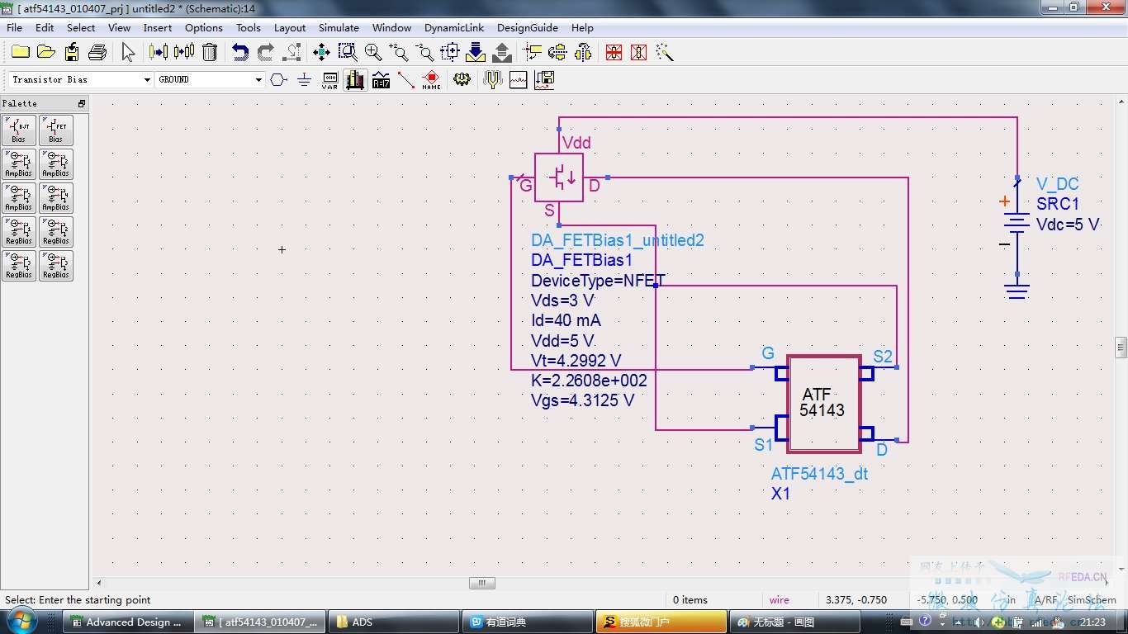1128x634 pixels.
Task: Zoom in by two with the +2 magnifier
Action: coord(399,52)
